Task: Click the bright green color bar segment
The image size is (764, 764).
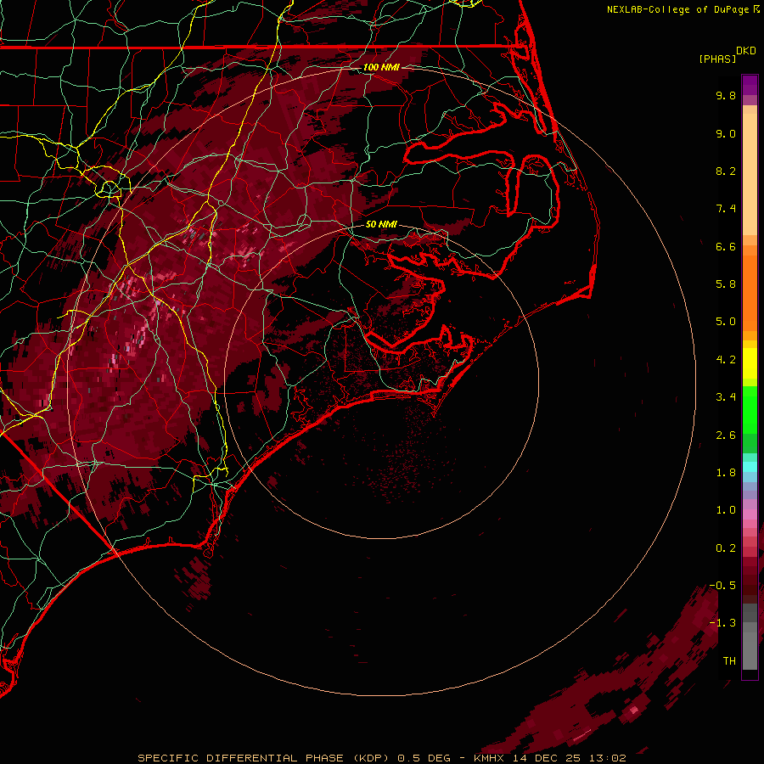Action: 750,410
